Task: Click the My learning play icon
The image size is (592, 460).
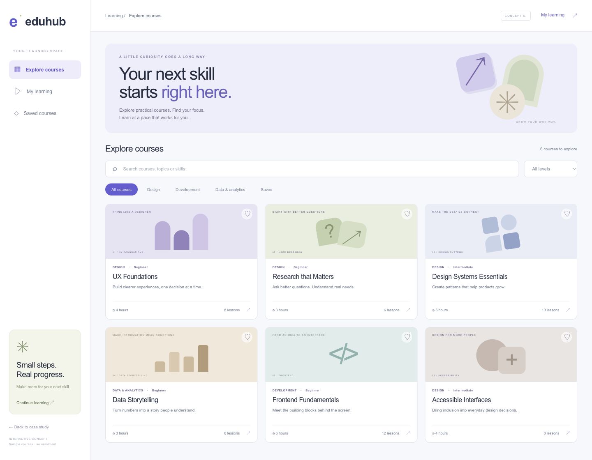Action: pos(18,91)
